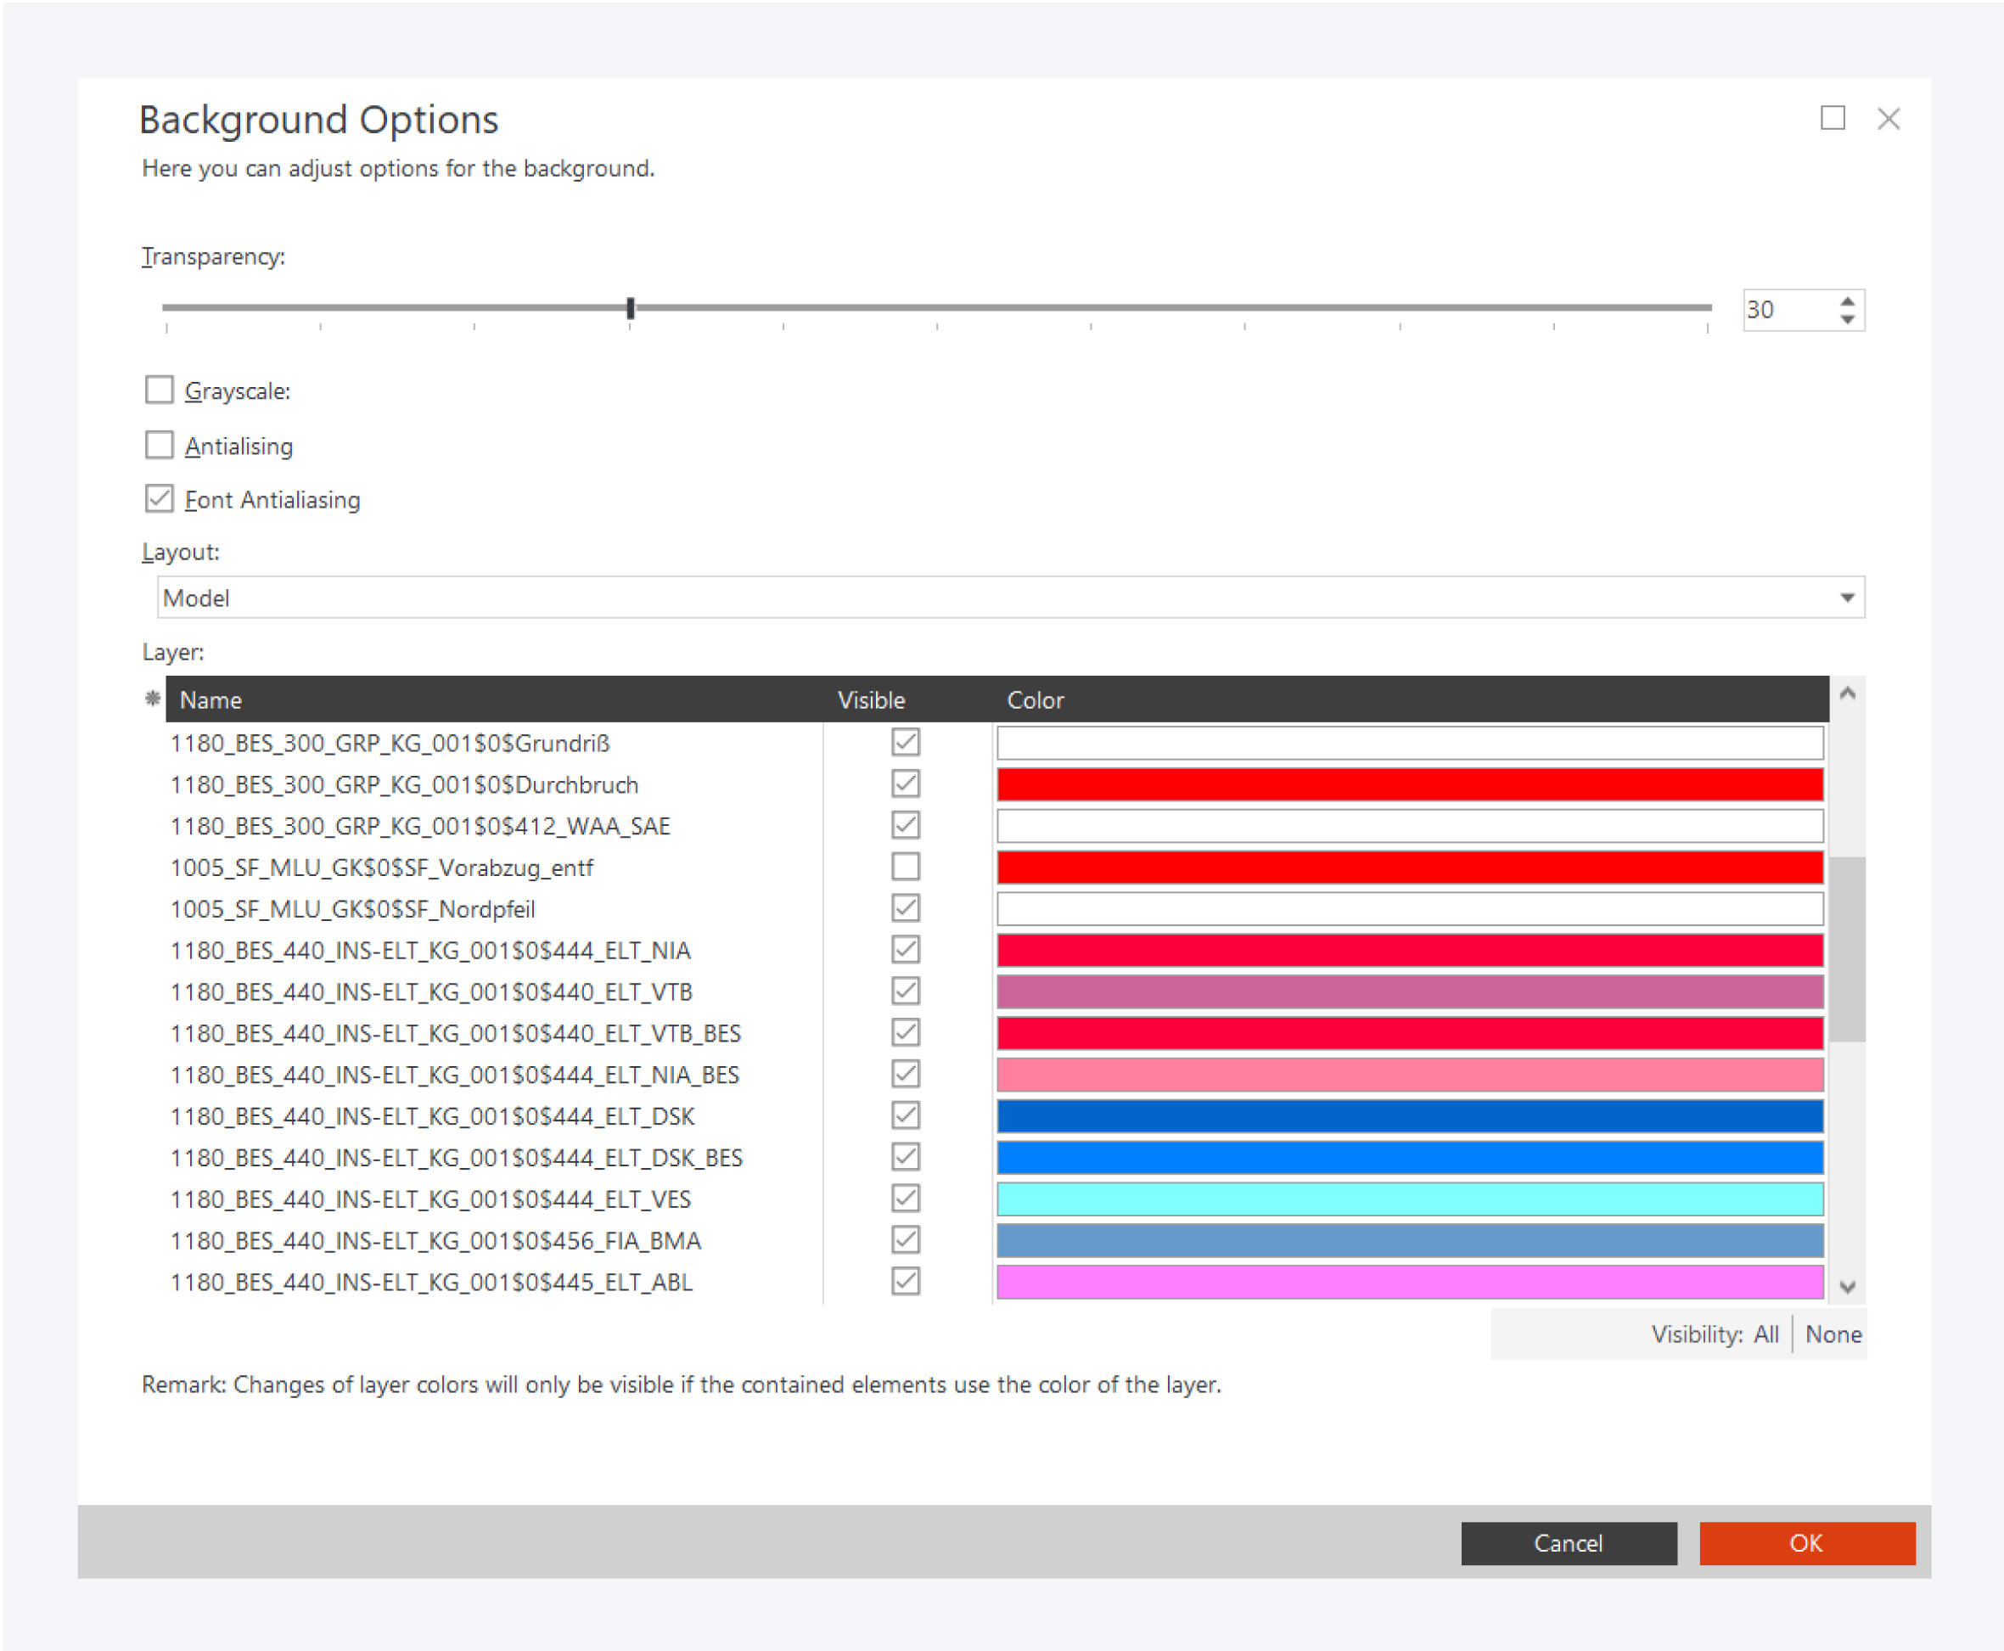Click the transparency spinner down arrow
The image size is (2004, 1651).
[x=1846, y=319]
